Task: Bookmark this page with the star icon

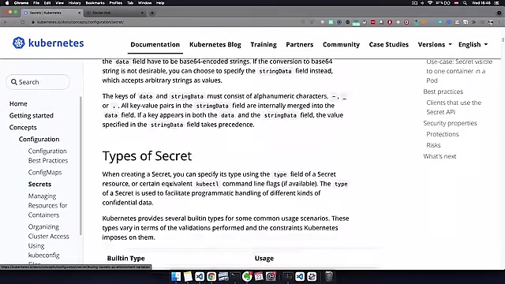Action: [312, 22]
